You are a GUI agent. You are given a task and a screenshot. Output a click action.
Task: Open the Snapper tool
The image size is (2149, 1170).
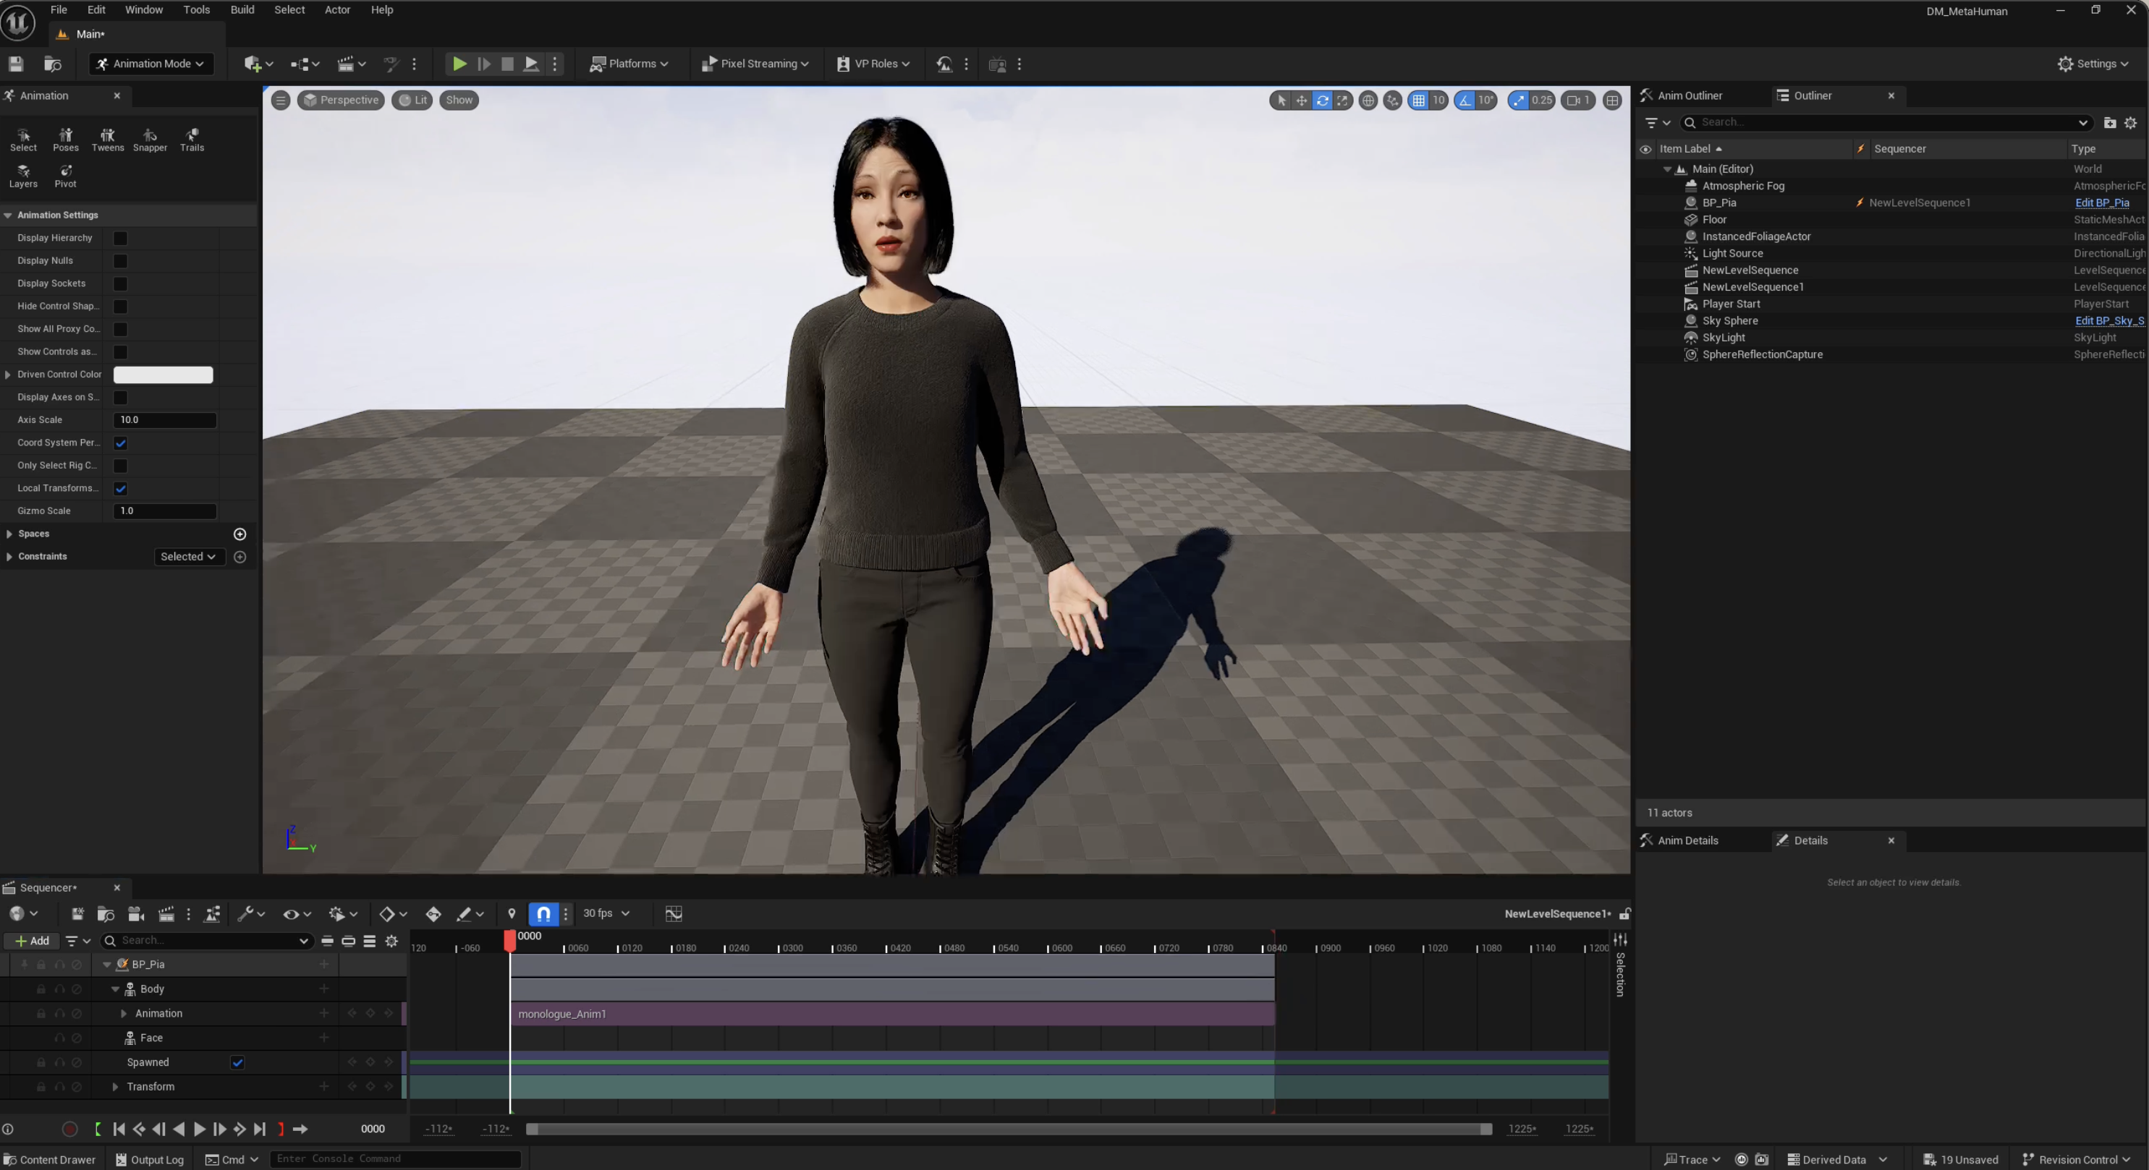tap(151, 140)
